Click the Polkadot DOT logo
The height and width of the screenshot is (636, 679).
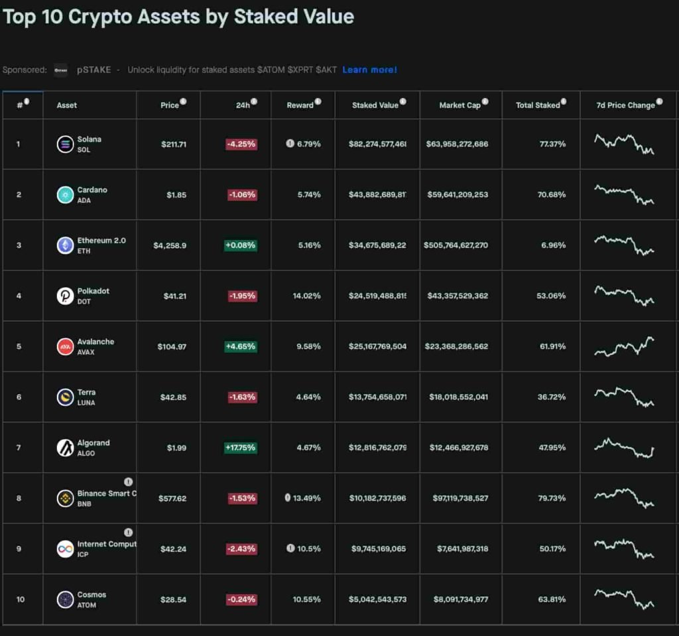pyautogui.click(x=64, y=296)
